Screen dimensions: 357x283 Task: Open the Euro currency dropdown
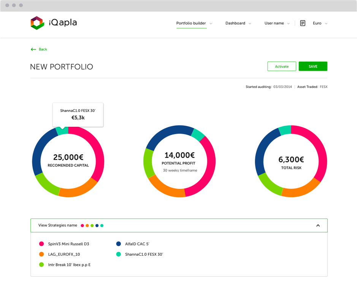[320, 23]
